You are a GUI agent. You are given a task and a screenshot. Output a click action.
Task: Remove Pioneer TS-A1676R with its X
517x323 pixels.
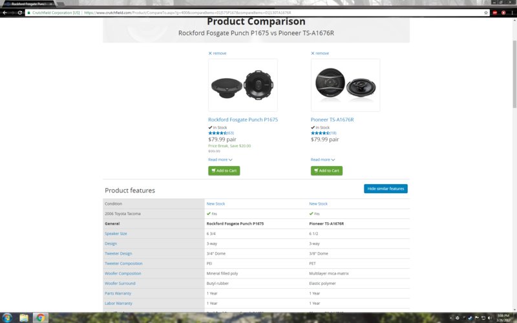point(313,53)
